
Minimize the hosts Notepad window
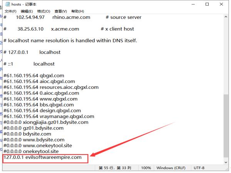pos(193,4)
